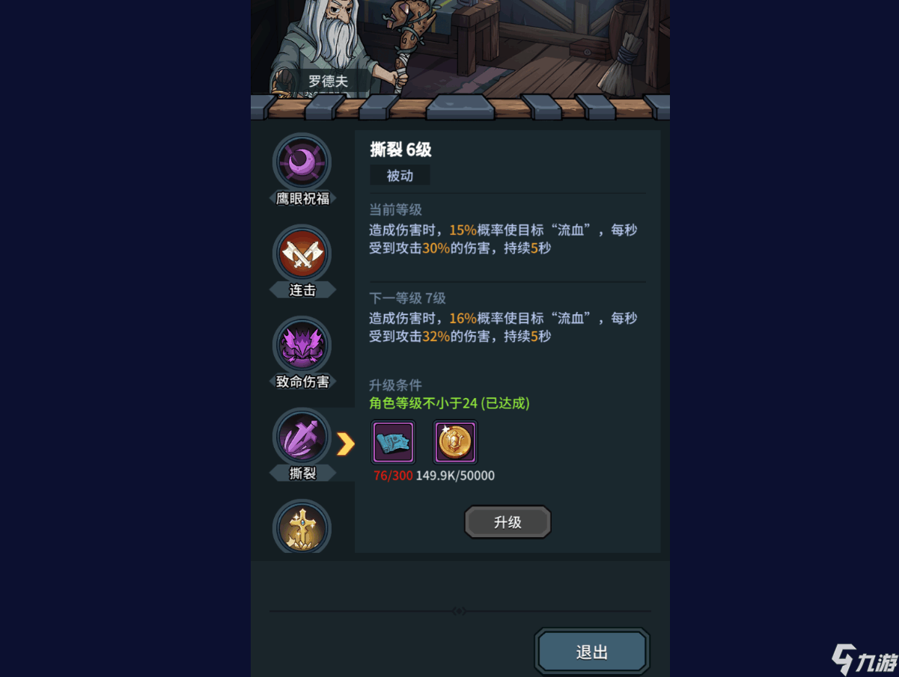Viewport: 899px width, 677px height.
Task: Tap the 被动 passive tag
Action: coord(400,176)
